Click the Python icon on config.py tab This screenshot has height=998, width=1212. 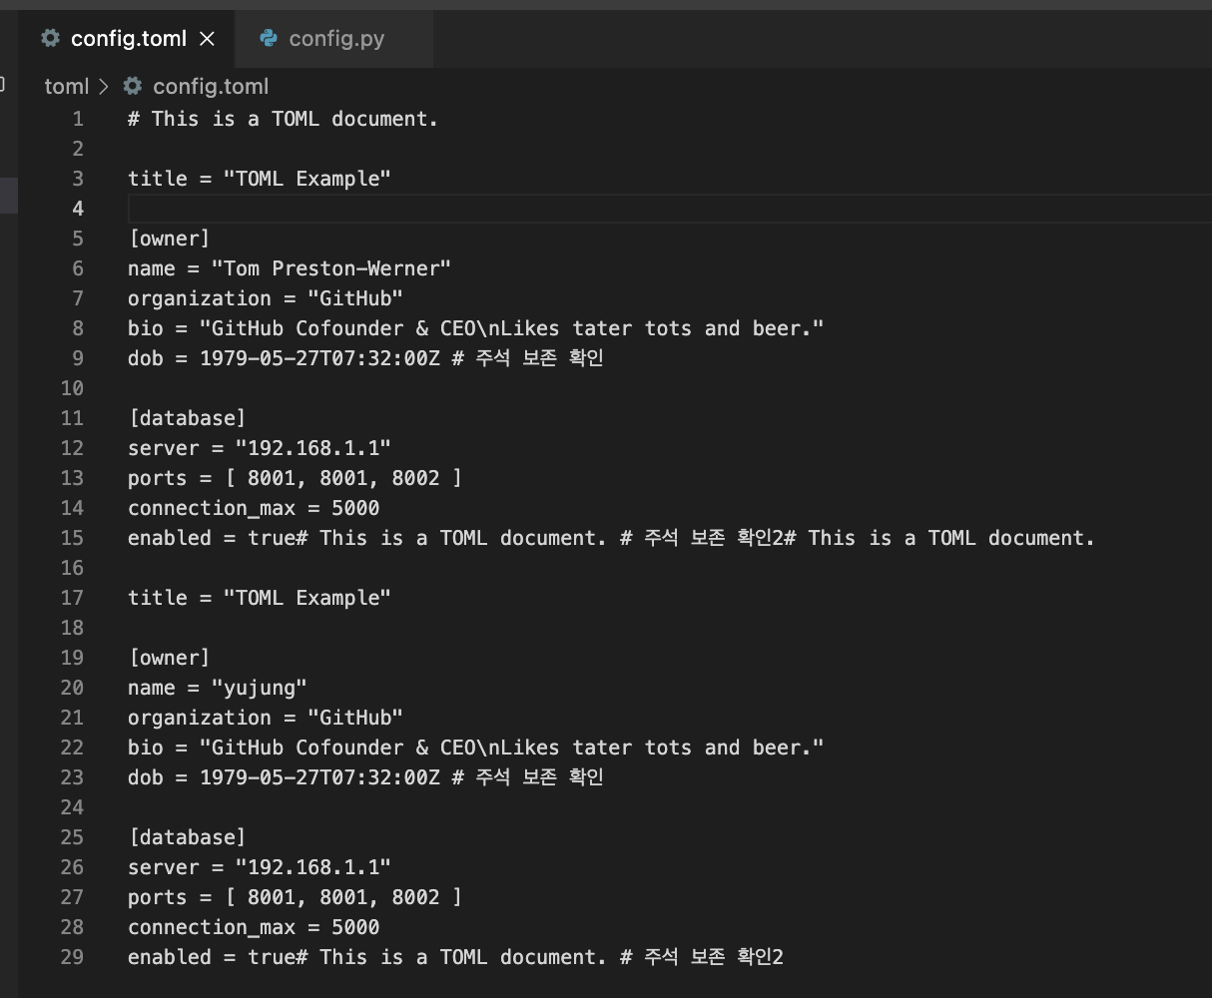(268, 38)
